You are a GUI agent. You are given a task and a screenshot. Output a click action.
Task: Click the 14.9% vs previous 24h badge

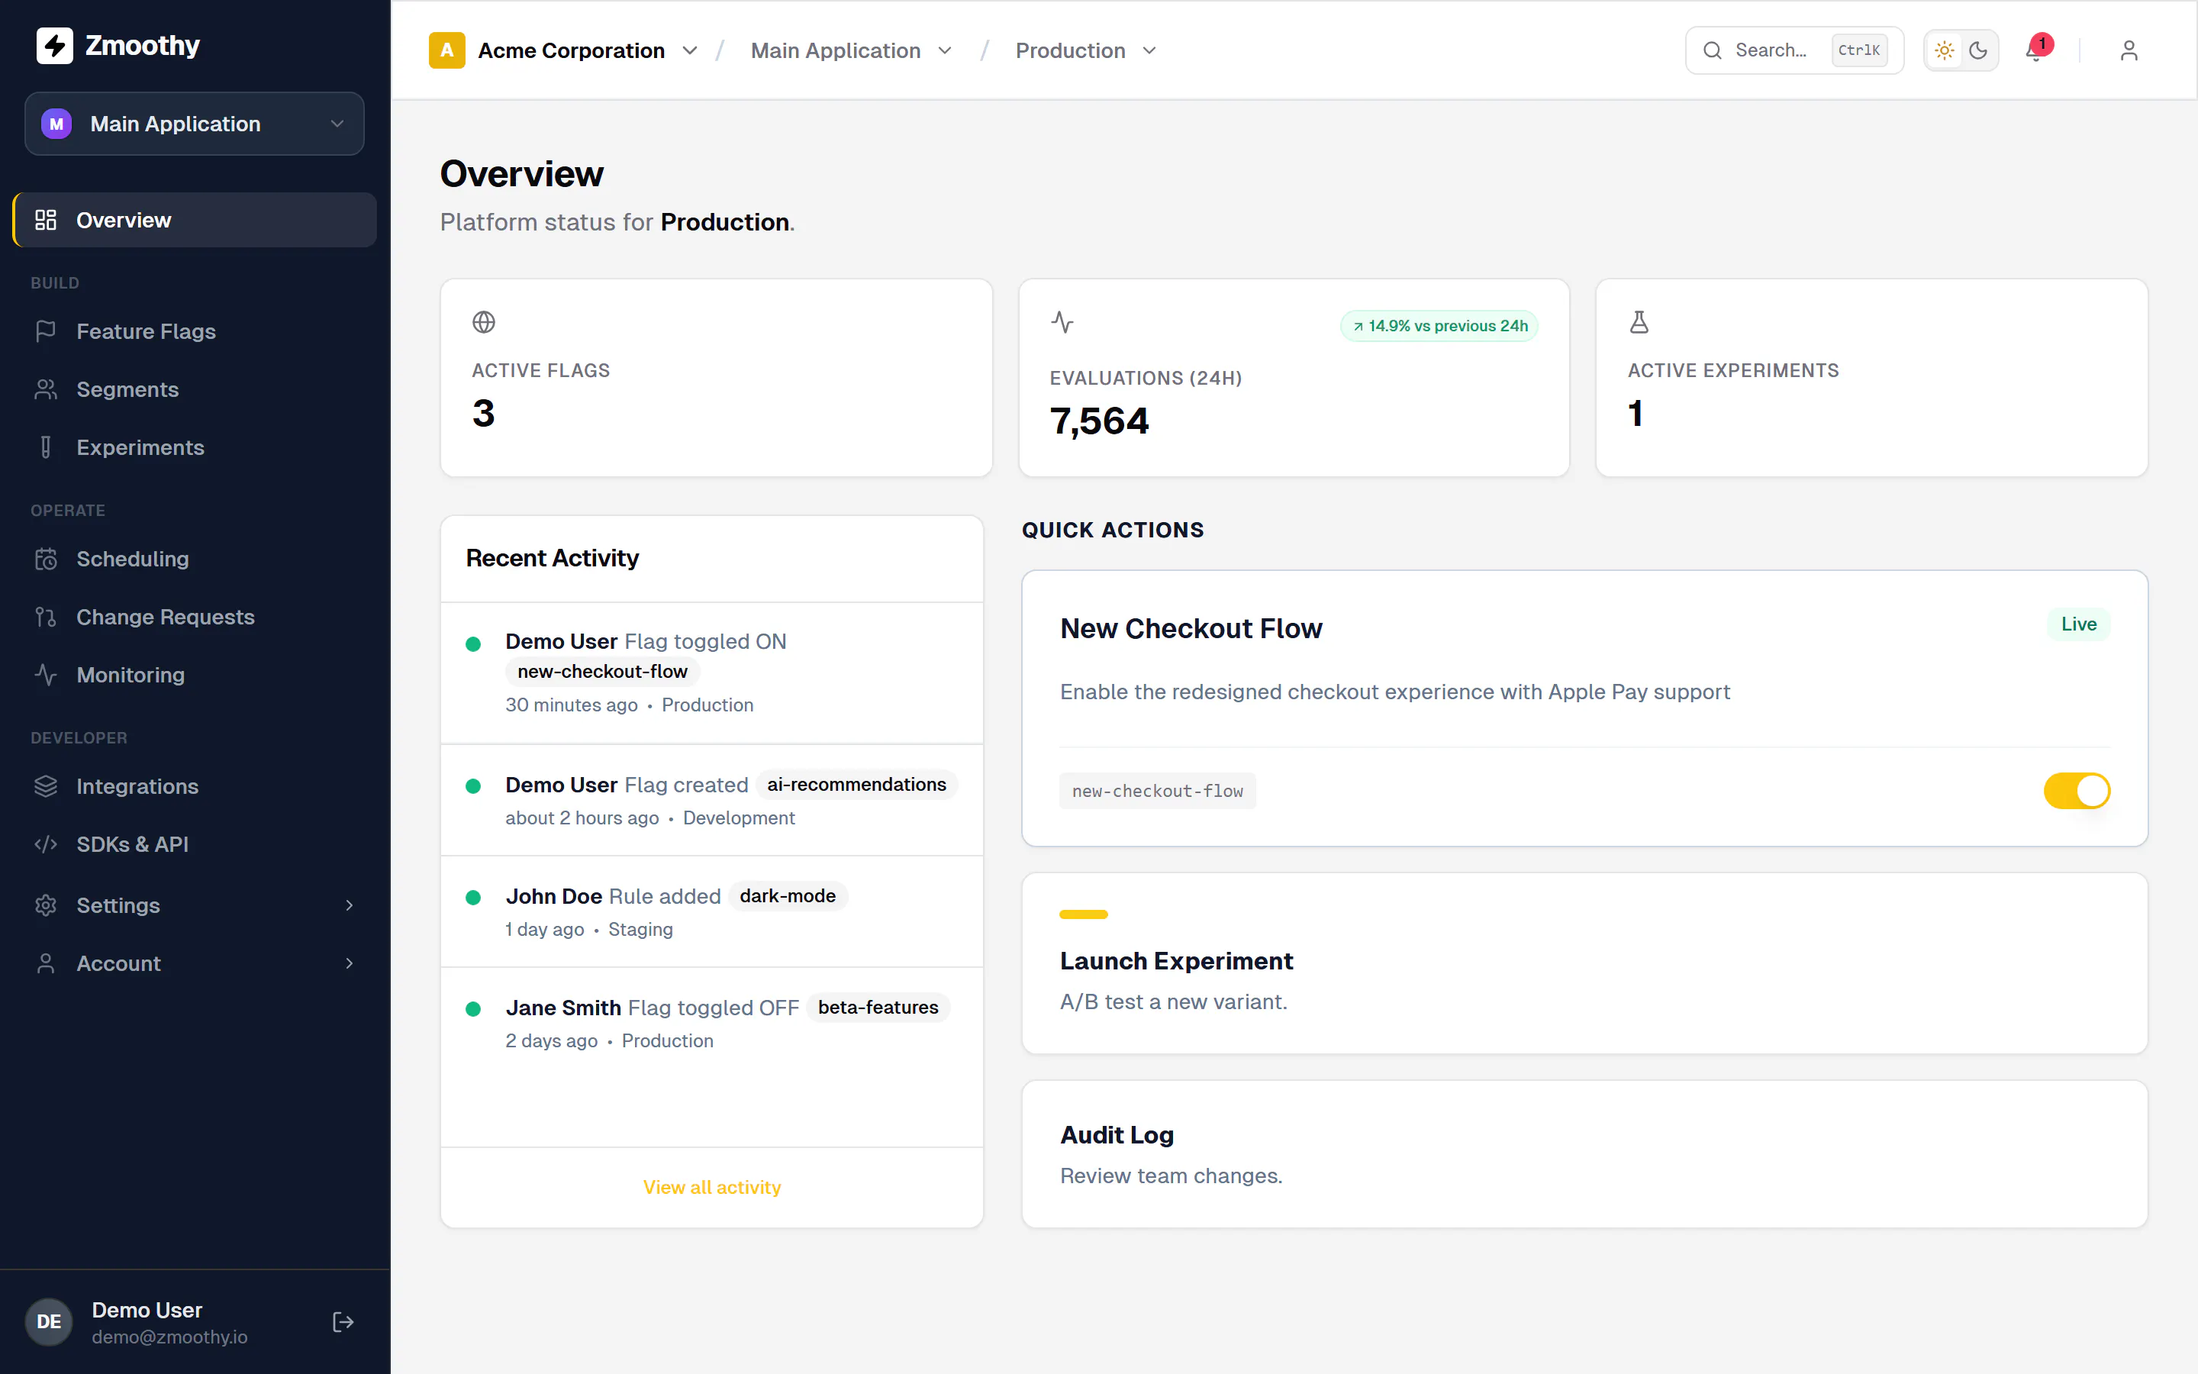click(x=1439, y=326)
